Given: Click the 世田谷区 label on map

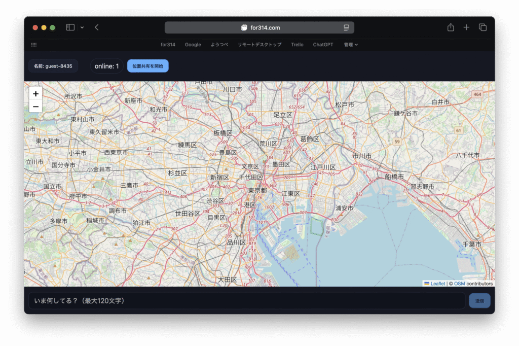Looking at the screenshot, I should tap(188, 214).
